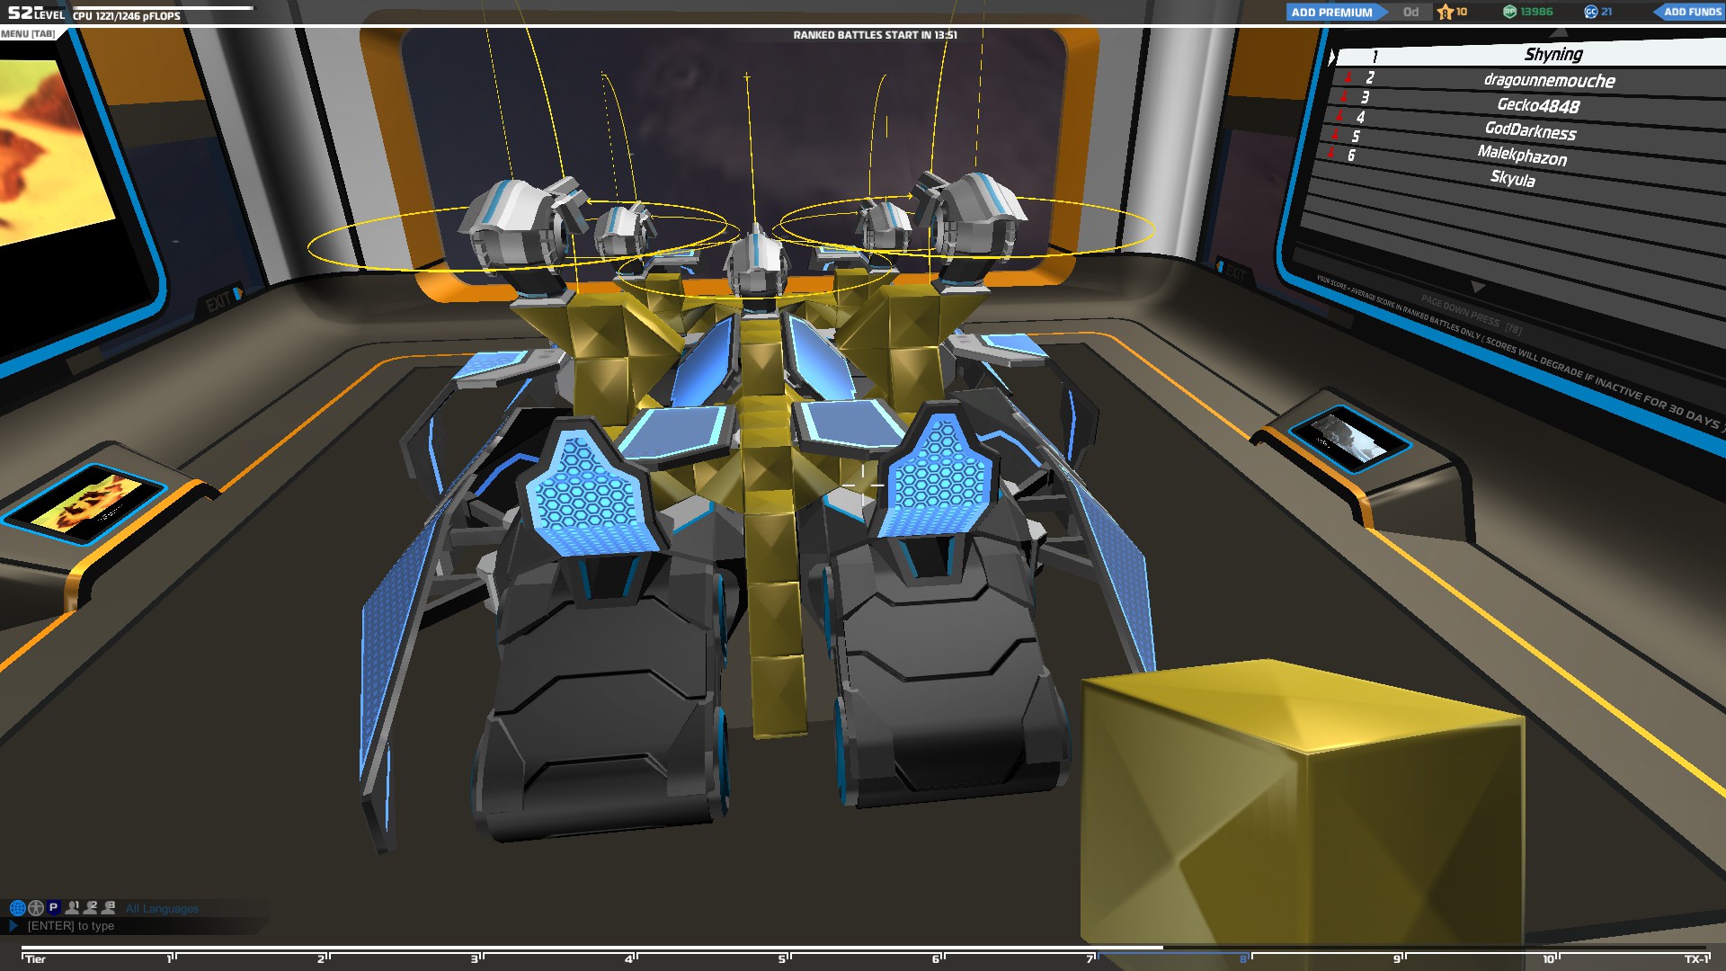This screenshot has height=971, width=1726.
Task: Open the MENU (TAB) item
Action: 28,34
